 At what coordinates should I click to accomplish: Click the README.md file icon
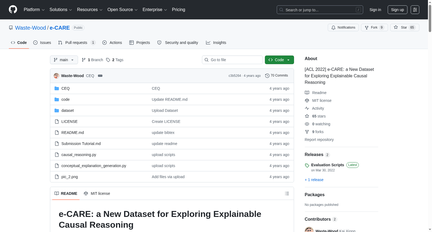57,133
